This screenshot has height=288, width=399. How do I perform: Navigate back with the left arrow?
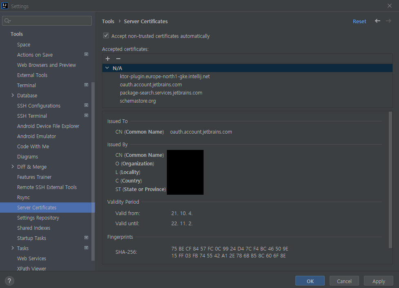378,21
